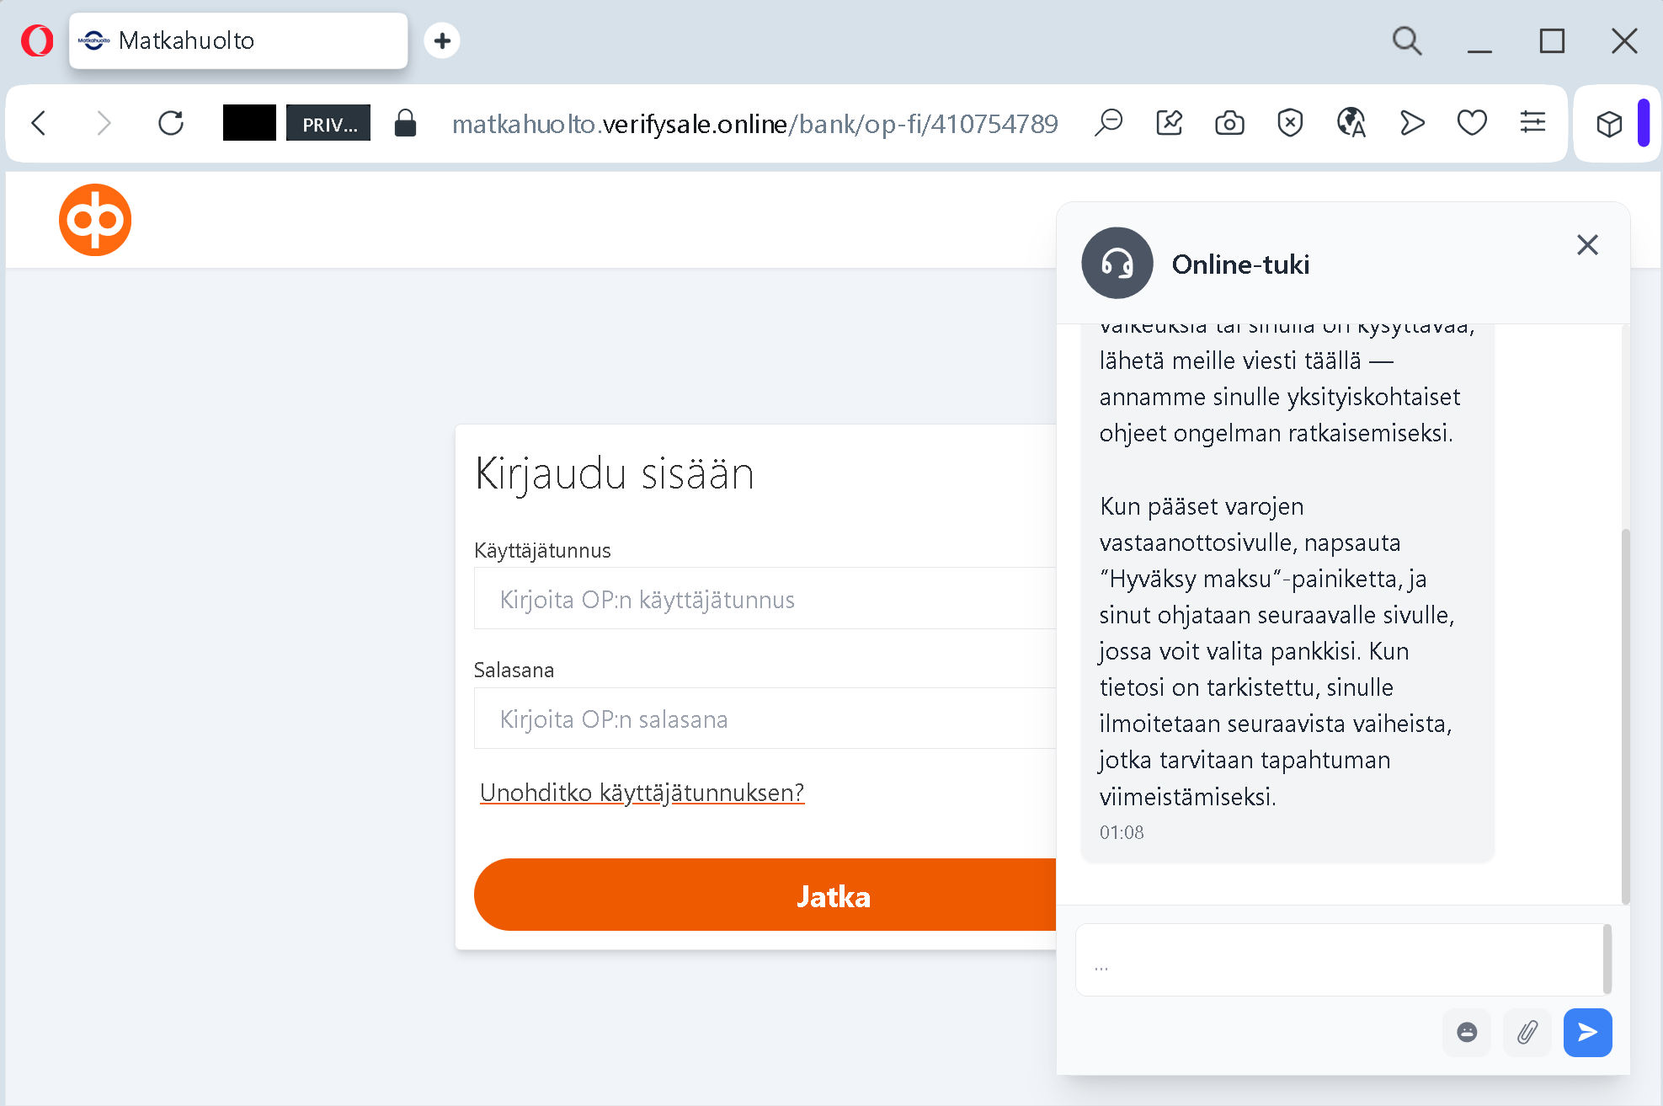Close the Online-tuki chat panel
1663x1106 pixels.
pos(1586,245)
